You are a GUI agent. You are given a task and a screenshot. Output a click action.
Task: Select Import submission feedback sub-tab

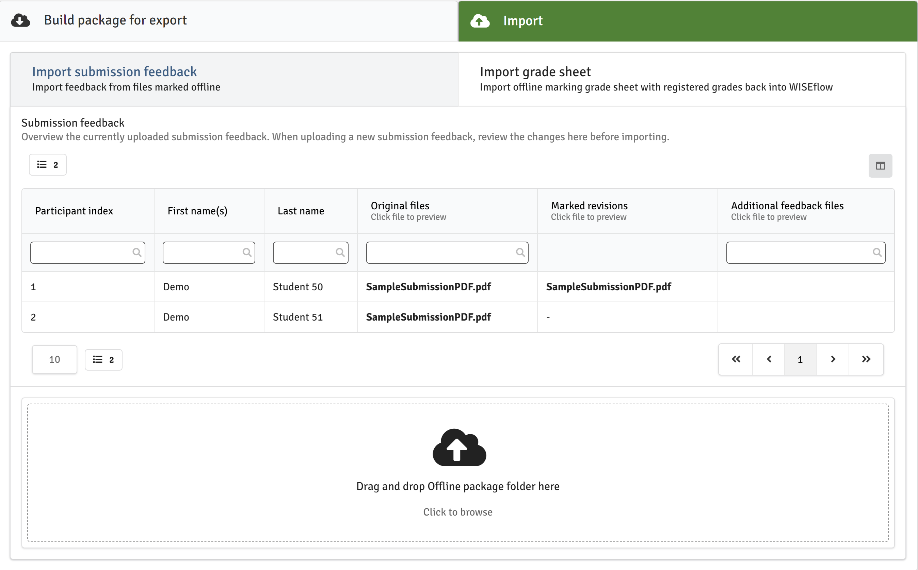(234, 79)
